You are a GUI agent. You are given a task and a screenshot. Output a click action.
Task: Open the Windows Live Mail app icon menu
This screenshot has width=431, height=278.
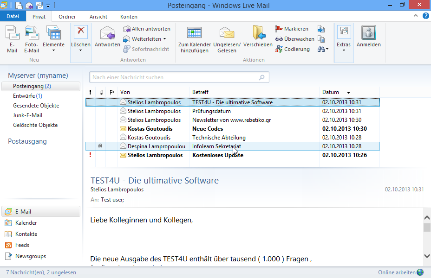4,5
